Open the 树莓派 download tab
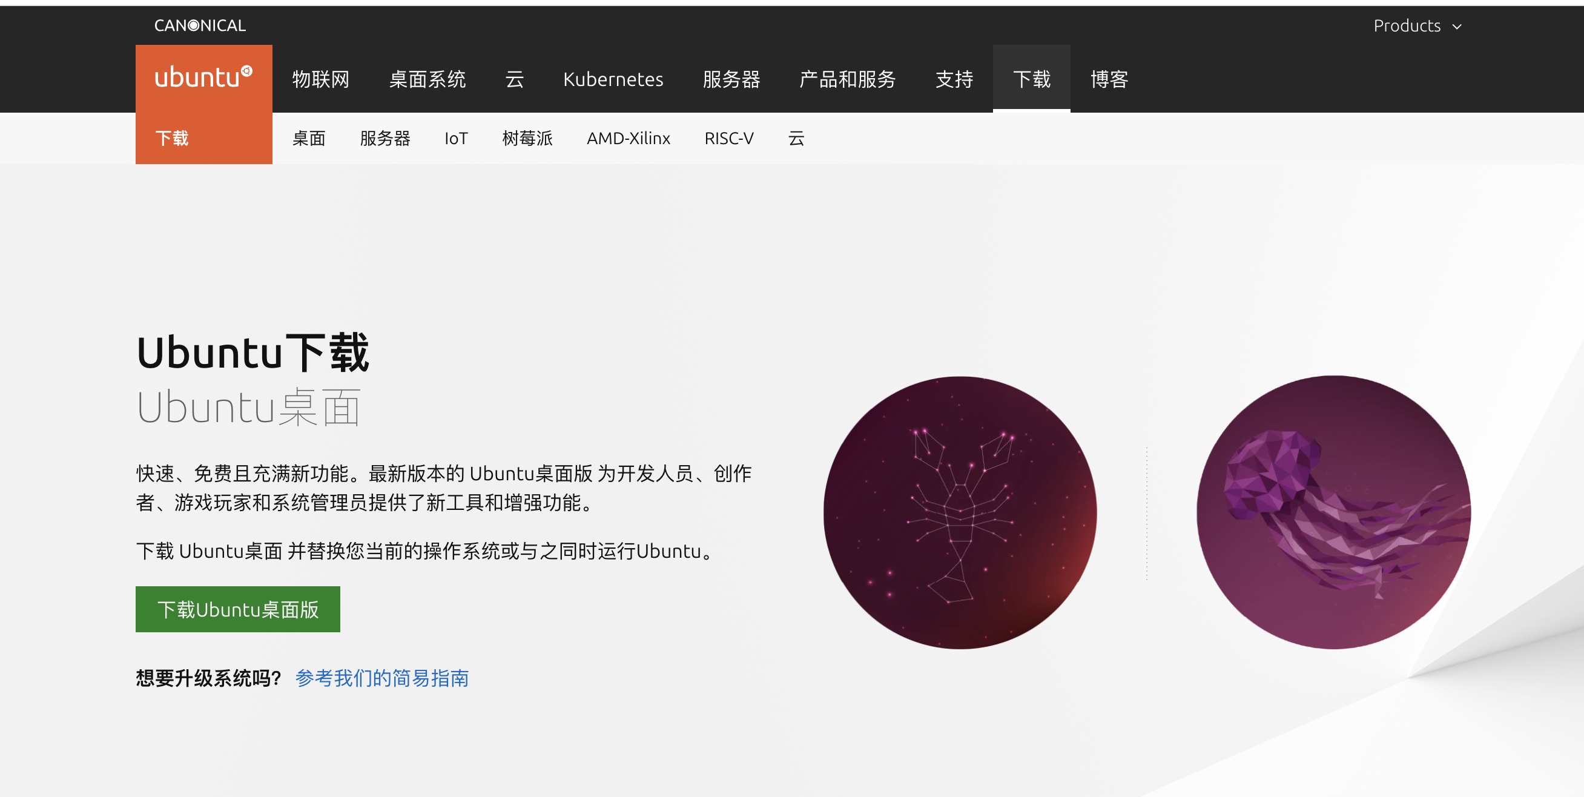1584x797 pixels. (x=527, y=138)
